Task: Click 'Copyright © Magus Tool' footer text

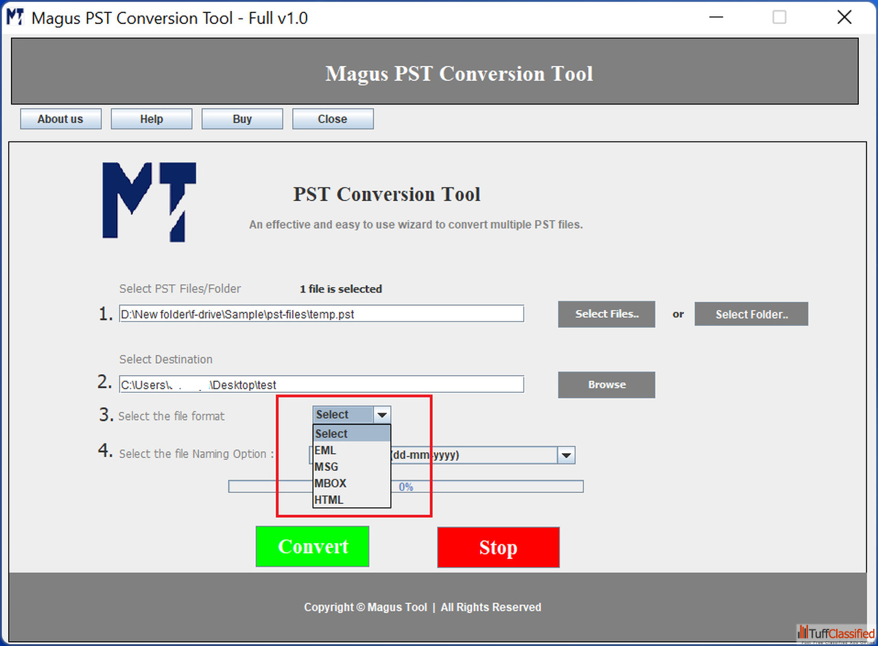Action: [366, 608]
